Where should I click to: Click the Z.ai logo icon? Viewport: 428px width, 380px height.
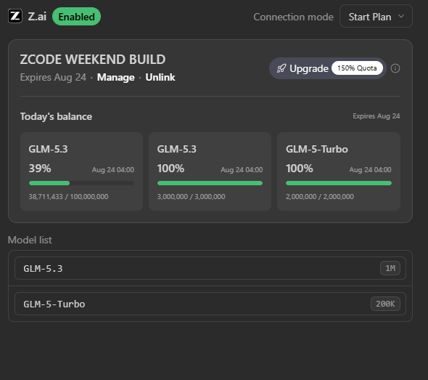coord(15,16)
